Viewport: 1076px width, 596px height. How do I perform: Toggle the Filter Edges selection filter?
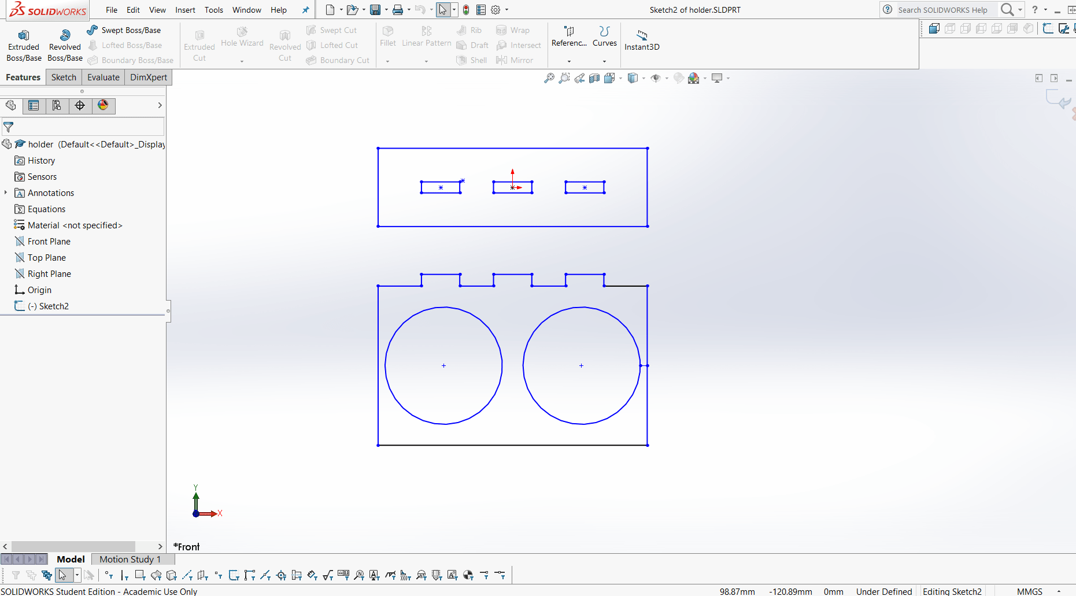pos(124,575)
